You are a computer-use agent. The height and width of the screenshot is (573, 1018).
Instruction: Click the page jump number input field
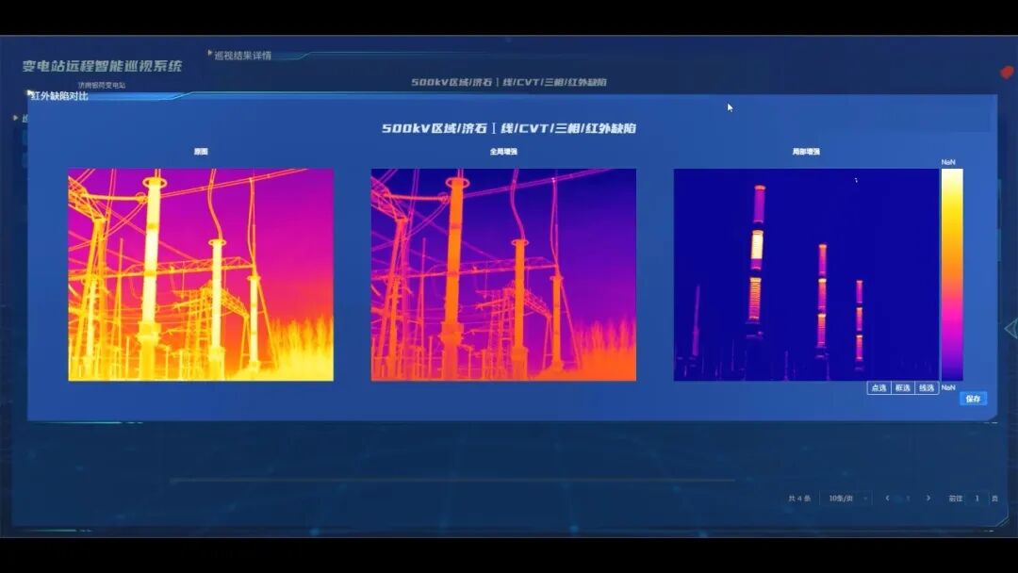(977, 498)
